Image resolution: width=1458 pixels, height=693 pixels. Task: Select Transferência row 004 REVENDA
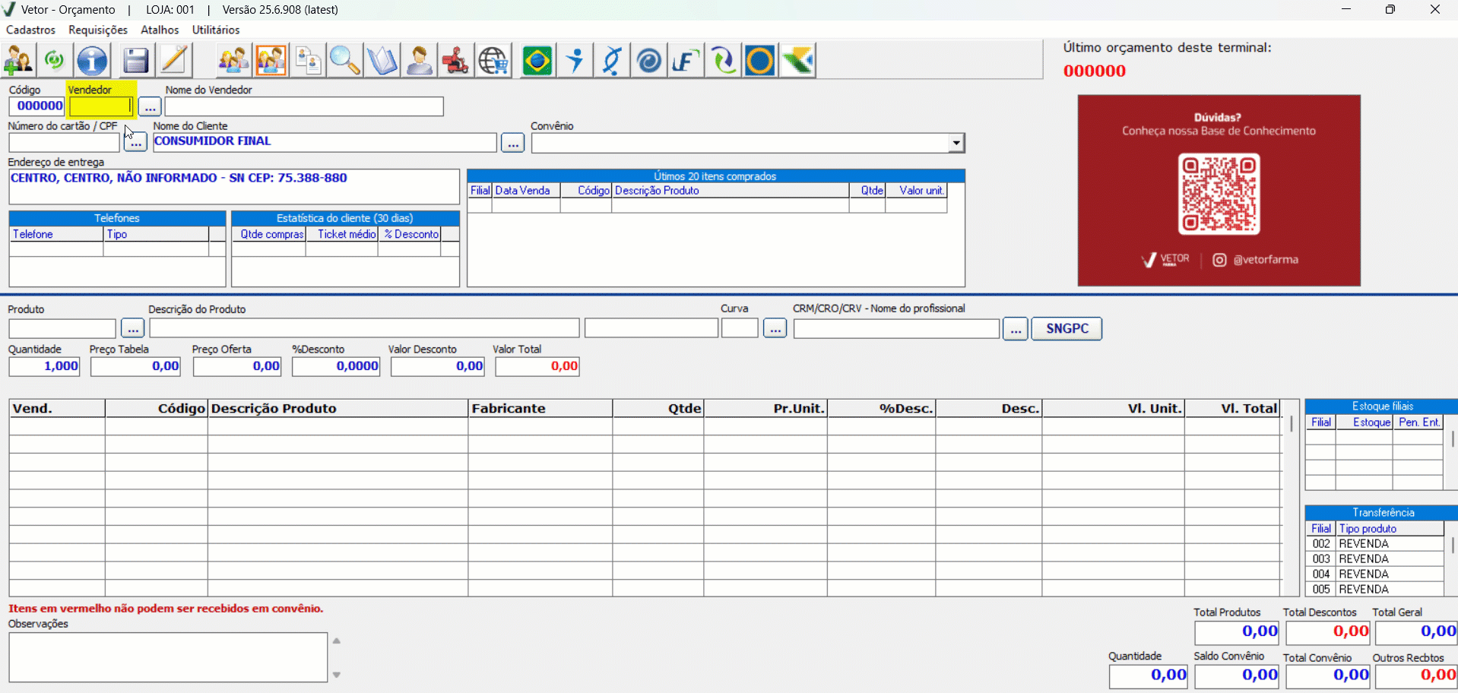1374,574
